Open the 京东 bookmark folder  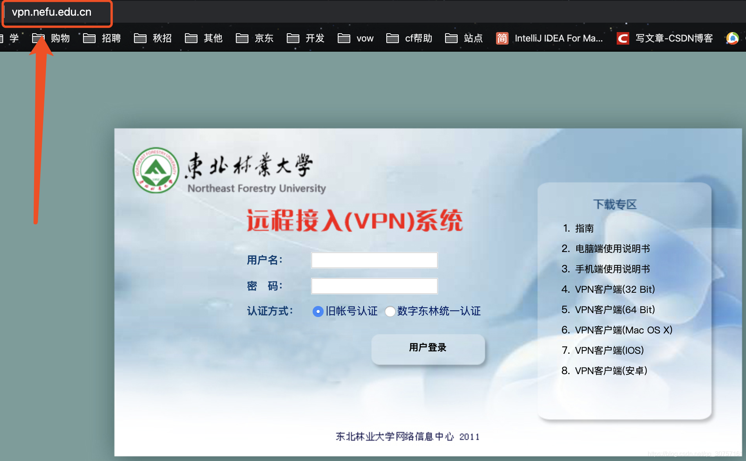click(x=255, y=38)
